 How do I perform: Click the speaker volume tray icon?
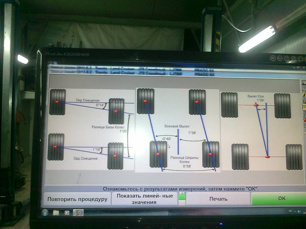[299, 211]
